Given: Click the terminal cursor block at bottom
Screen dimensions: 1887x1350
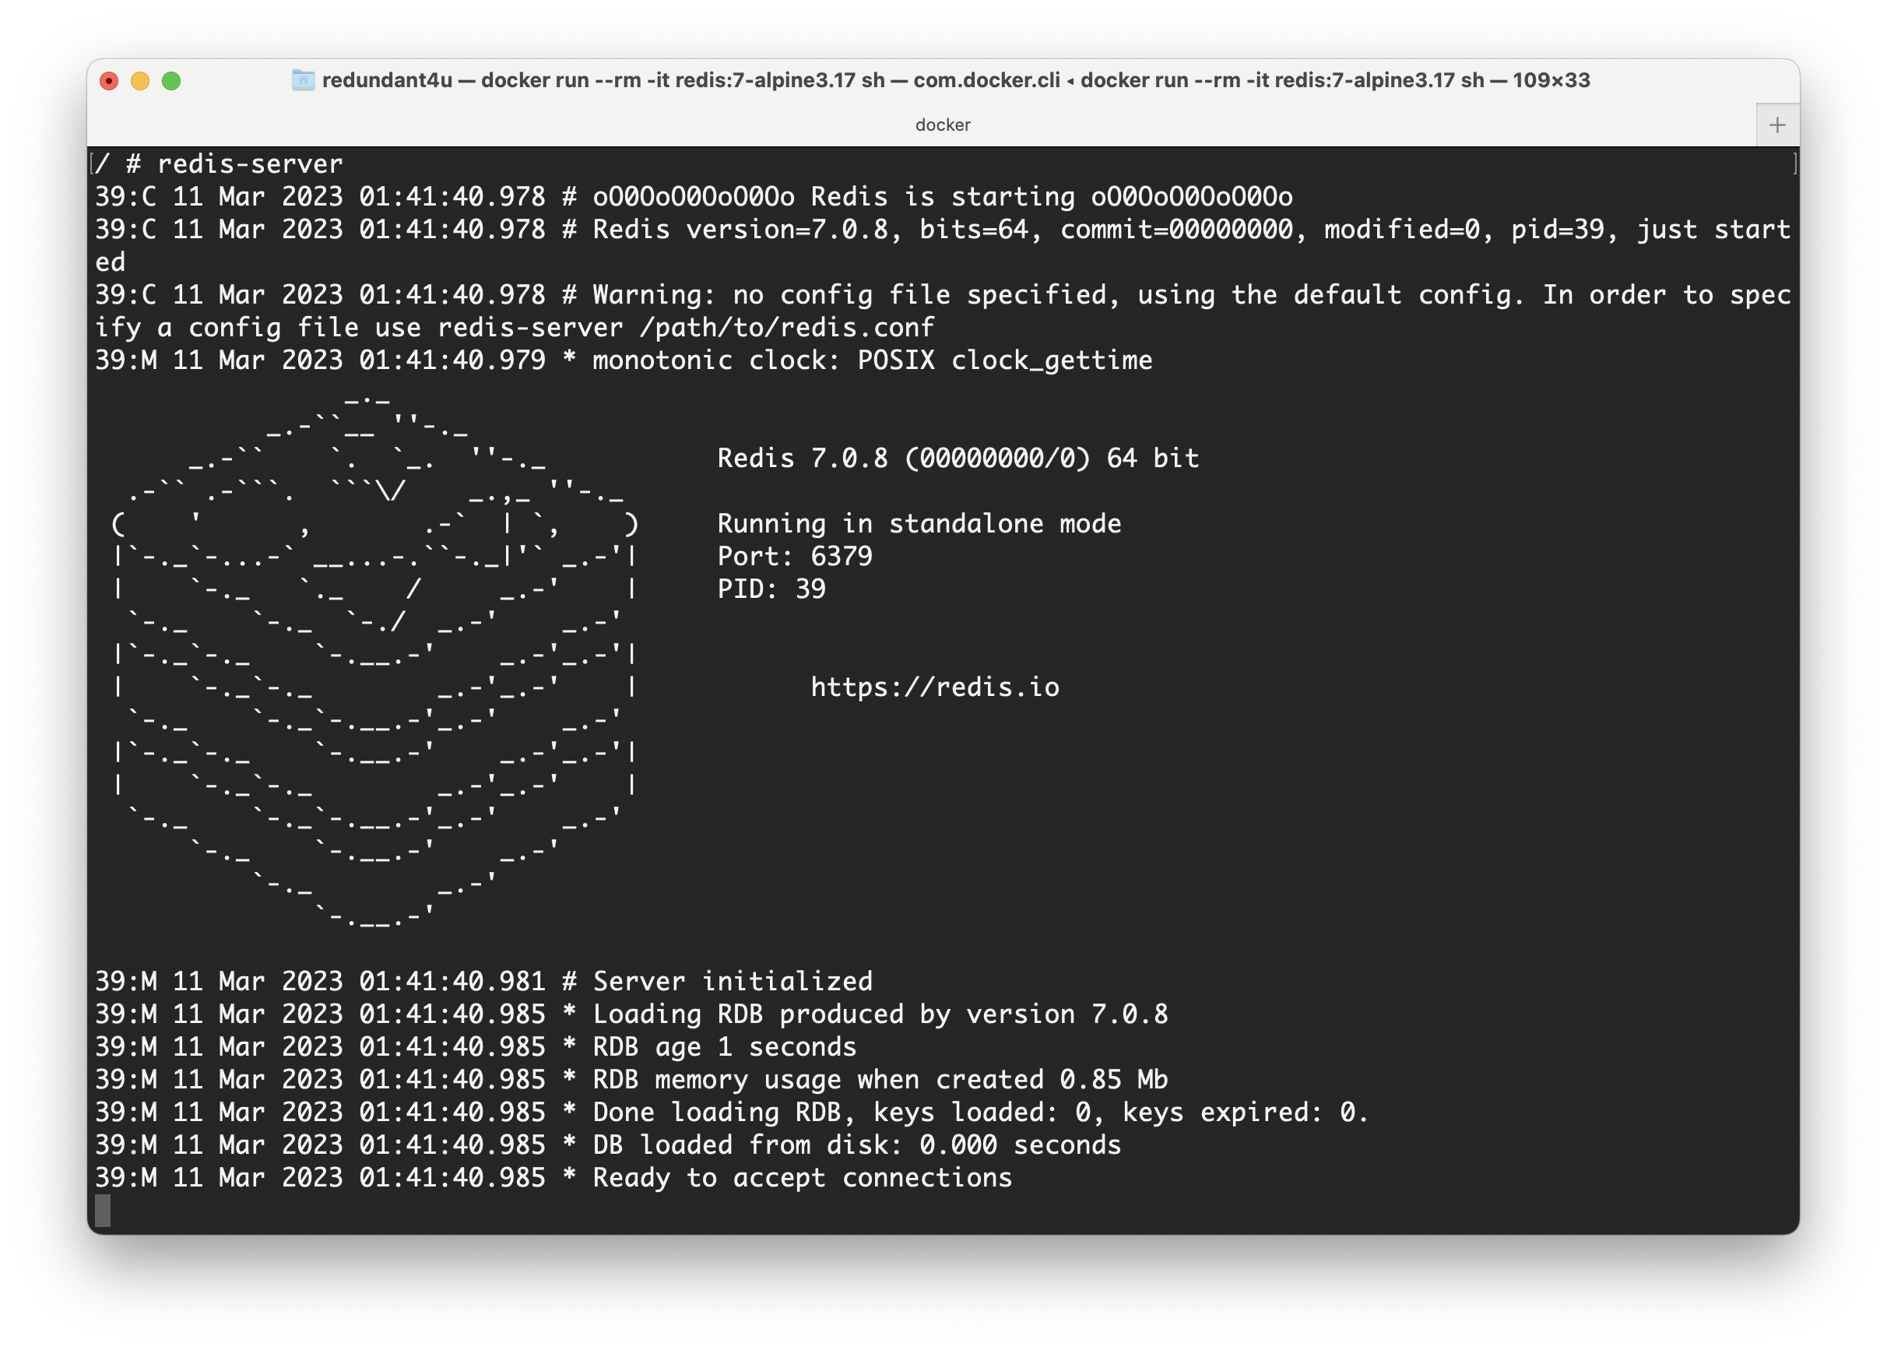Looking at the screenshot, I should coord(102,1211).
